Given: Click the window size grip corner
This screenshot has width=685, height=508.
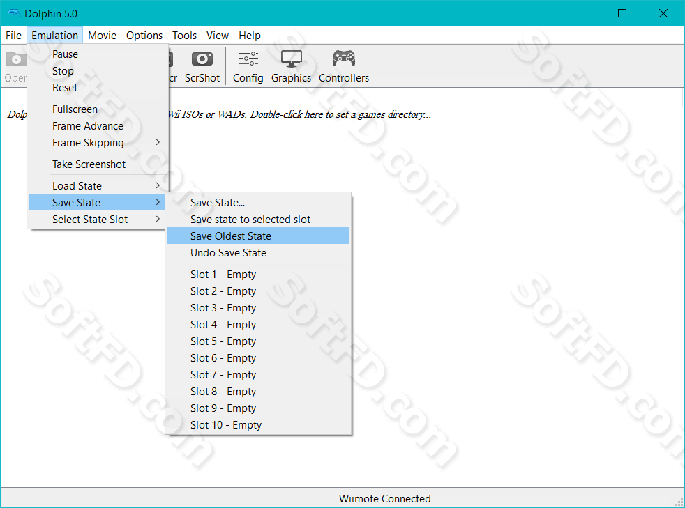Looking at the screenshot, I should [x=679, y=502].
